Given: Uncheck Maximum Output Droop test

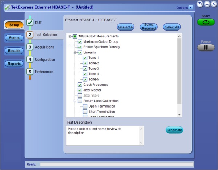Looking at the screenshot, I should [x=80, y=42].
